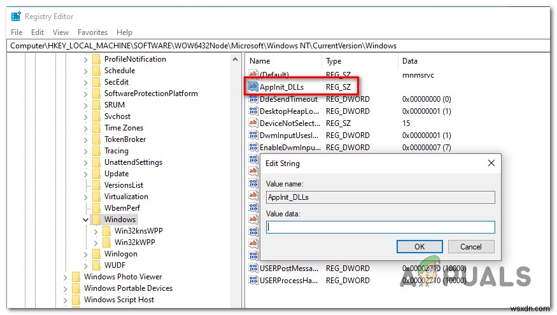Click the WUDF folder icon
The height and width of the screenshot is (315, 557).
coord(96,265)
